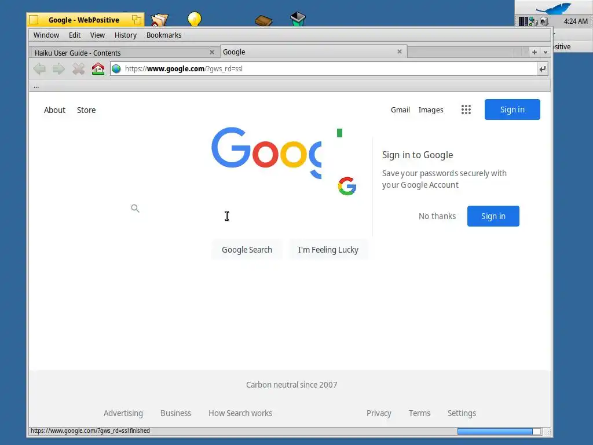Open the brown book desktop icon
Viewport: 593px width, 445px height.
[263, 20]
